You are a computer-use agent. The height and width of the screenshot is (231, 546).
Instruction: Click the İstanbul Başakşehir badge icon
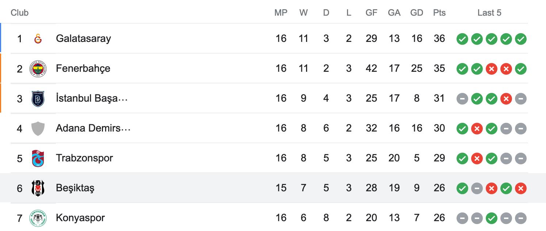[x=38, y=98]
